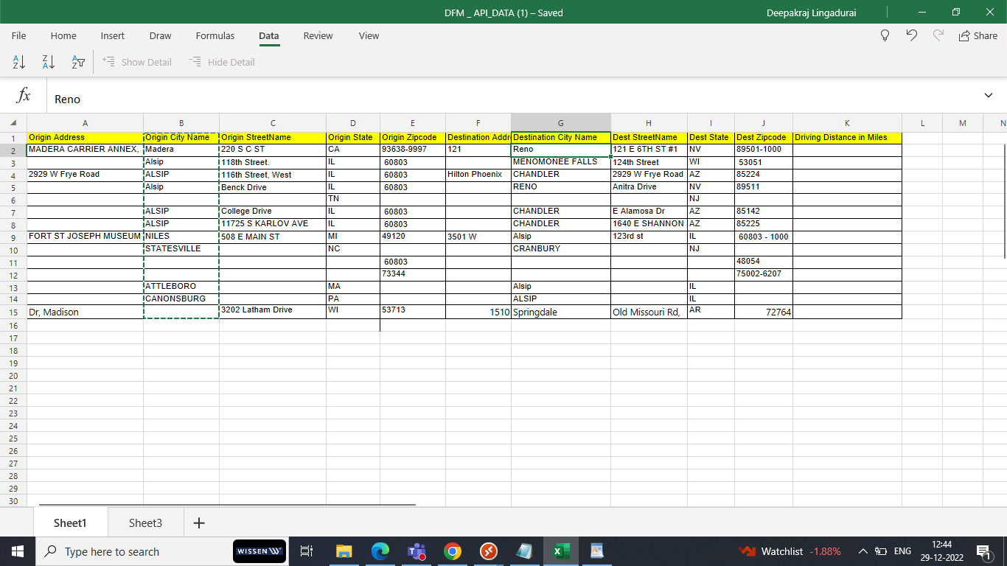Open File Explorer from the taskbar
Screen dimensions: 1007x566
tap(344, 551)
